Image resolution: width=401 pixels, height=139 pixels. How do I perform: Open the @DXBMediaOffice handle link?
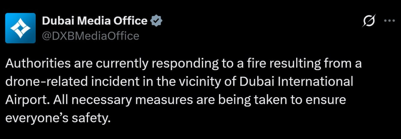pos(90,36)
